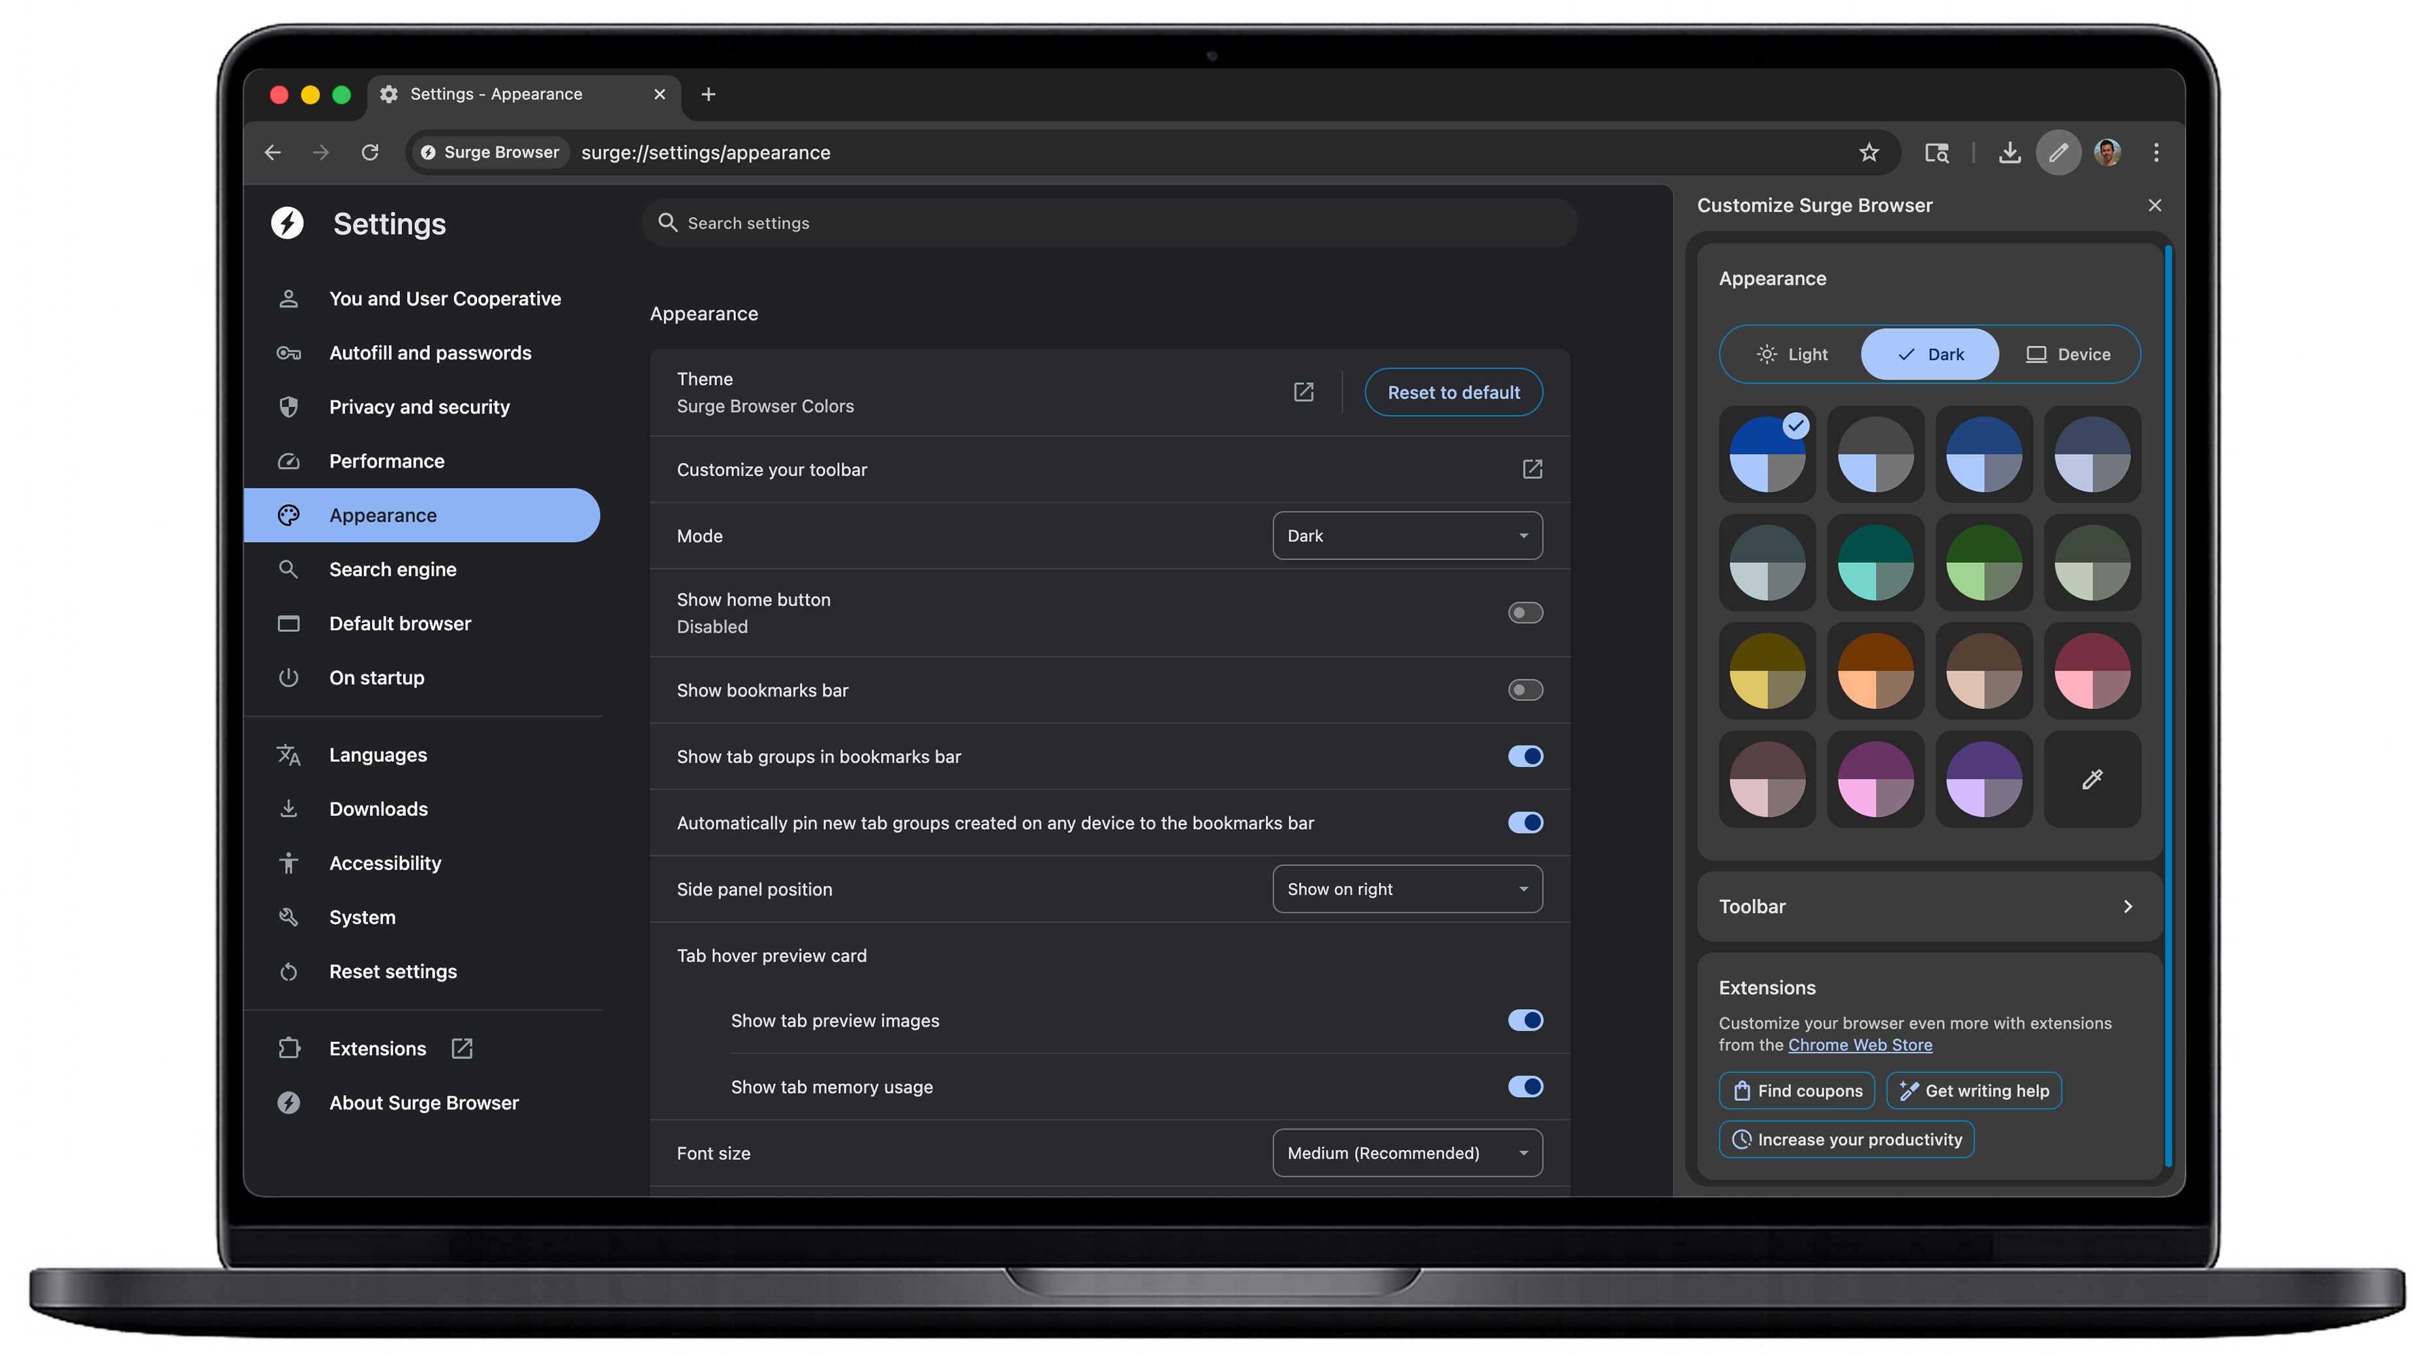Open Theme external link icon
The image size is (2429, 1356).
(x=1303, y=391)
